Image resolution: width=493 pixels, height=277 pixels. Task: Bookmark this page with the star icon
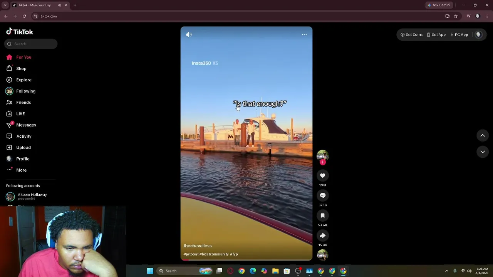pos(456,16)
